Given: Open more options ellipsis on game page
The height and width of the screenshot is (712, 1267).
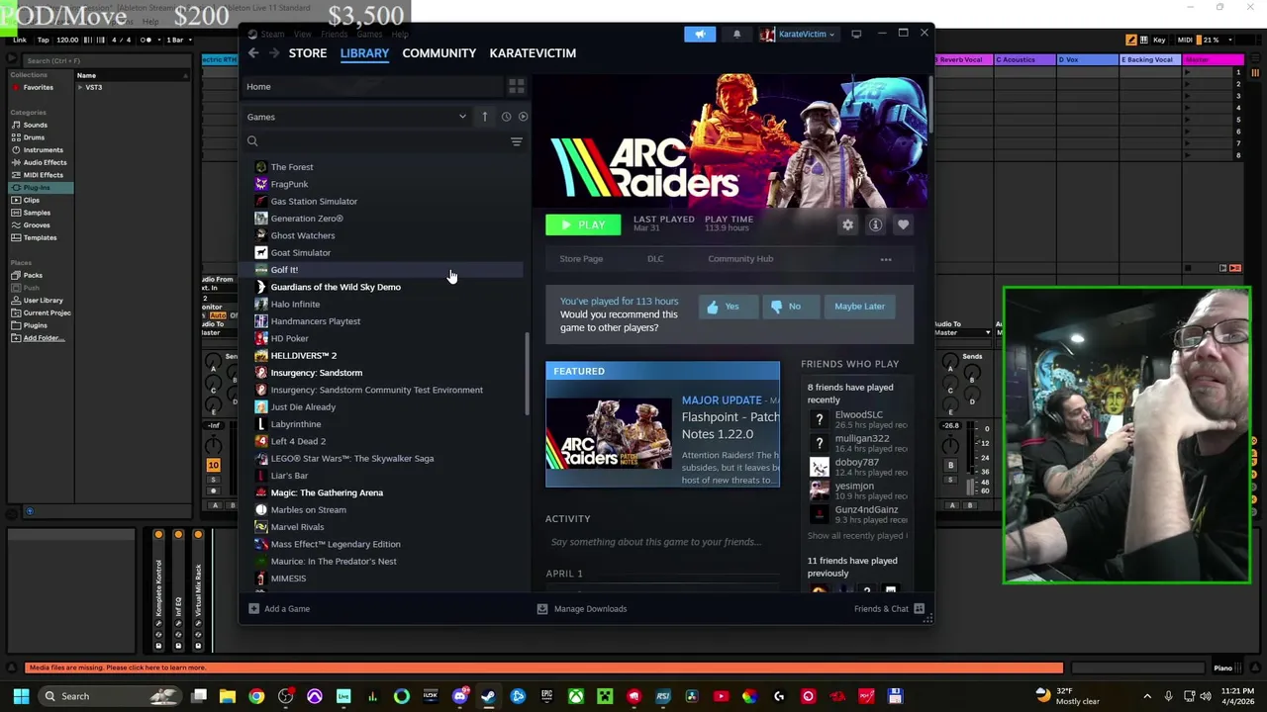Looking at the screenshot, I should (886, 259).
